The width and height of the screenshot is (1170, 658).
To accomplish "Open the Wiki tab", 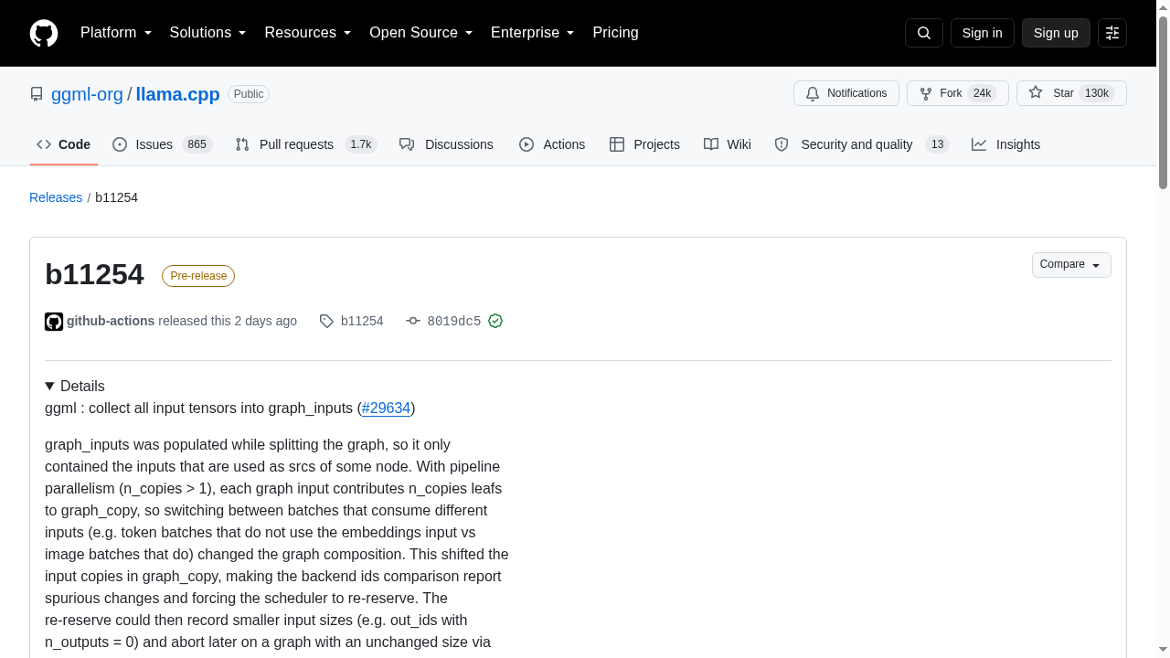I will pos(728,144).
